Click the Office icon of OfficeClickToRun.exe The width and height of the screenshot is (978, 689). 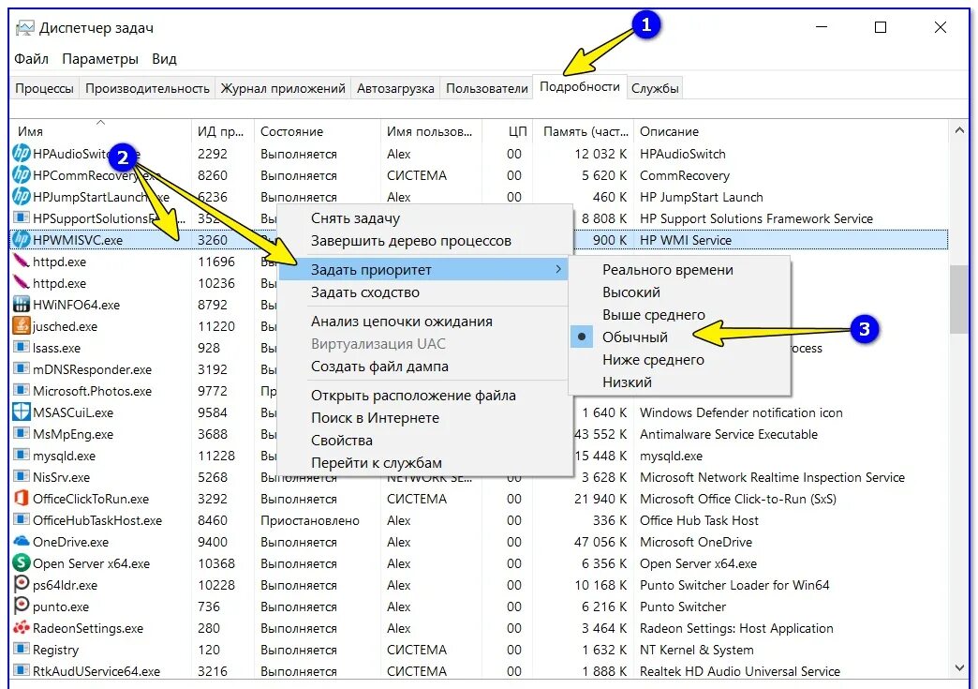[x=22, y=498]
